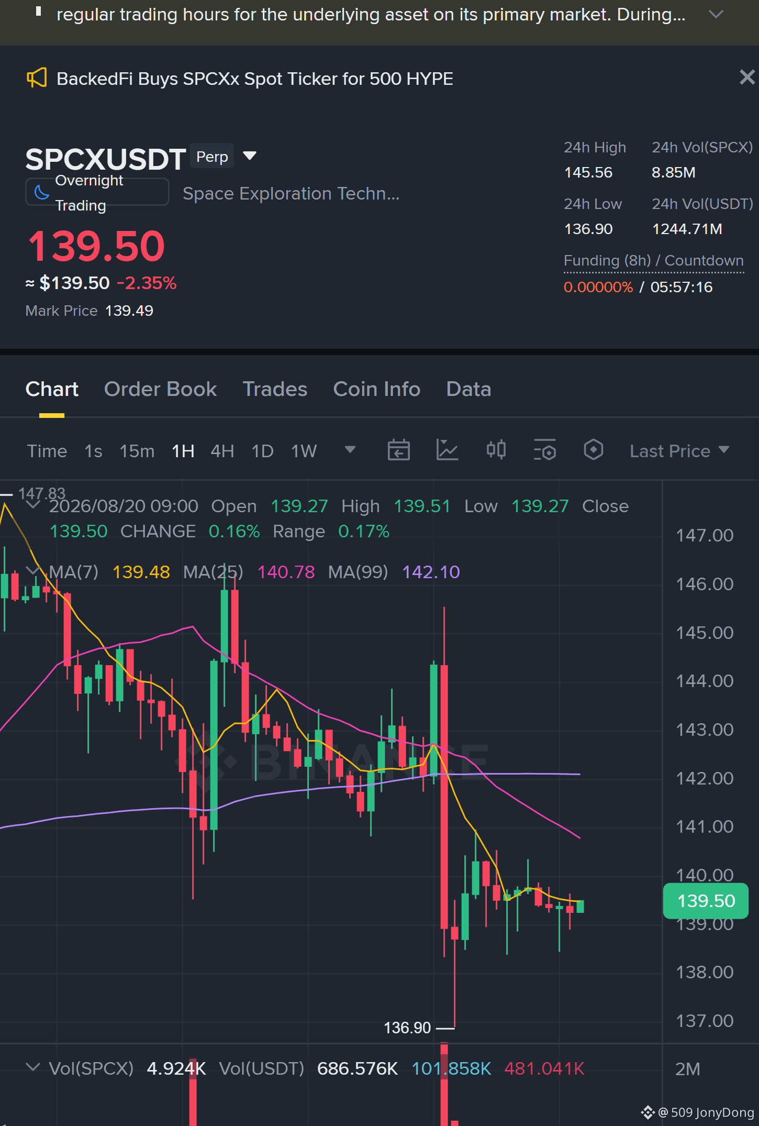The image size is (759, 1126).
Task: Select the Time chart view
Action: click(x=47, y=451)
